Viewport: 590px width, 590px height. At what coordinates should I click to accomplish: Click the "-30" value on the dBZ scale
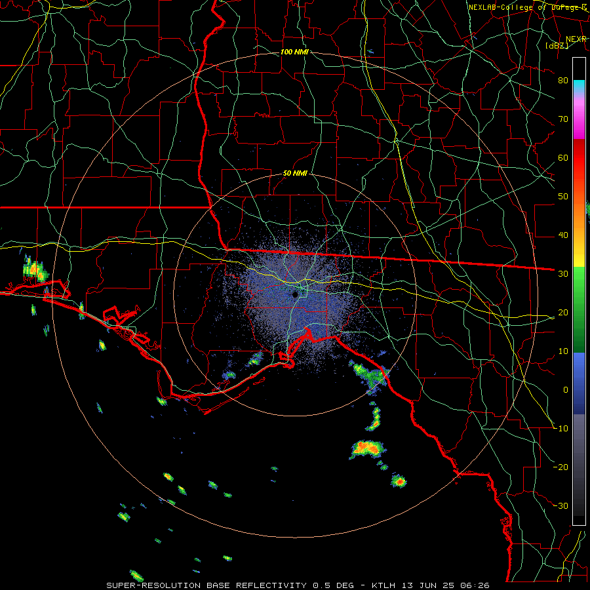560,505
